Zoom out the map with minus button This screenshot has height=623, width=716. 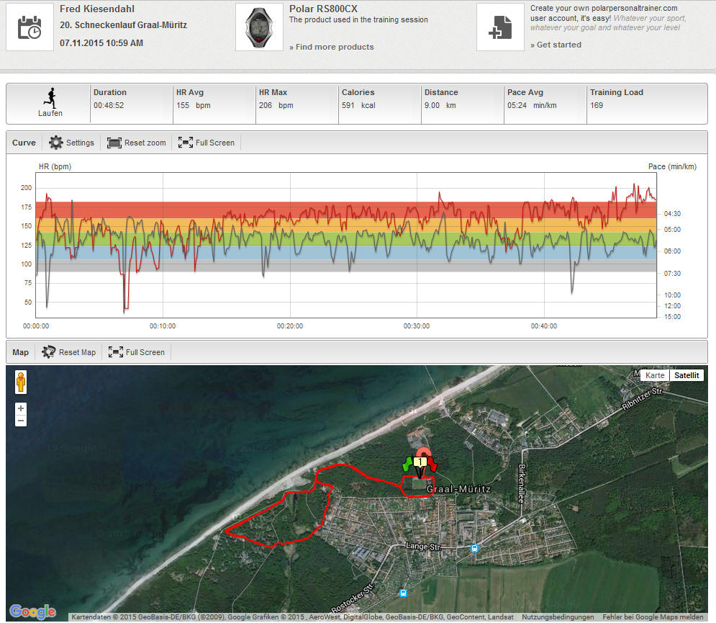pyautogui.click(x=21, y=421)
